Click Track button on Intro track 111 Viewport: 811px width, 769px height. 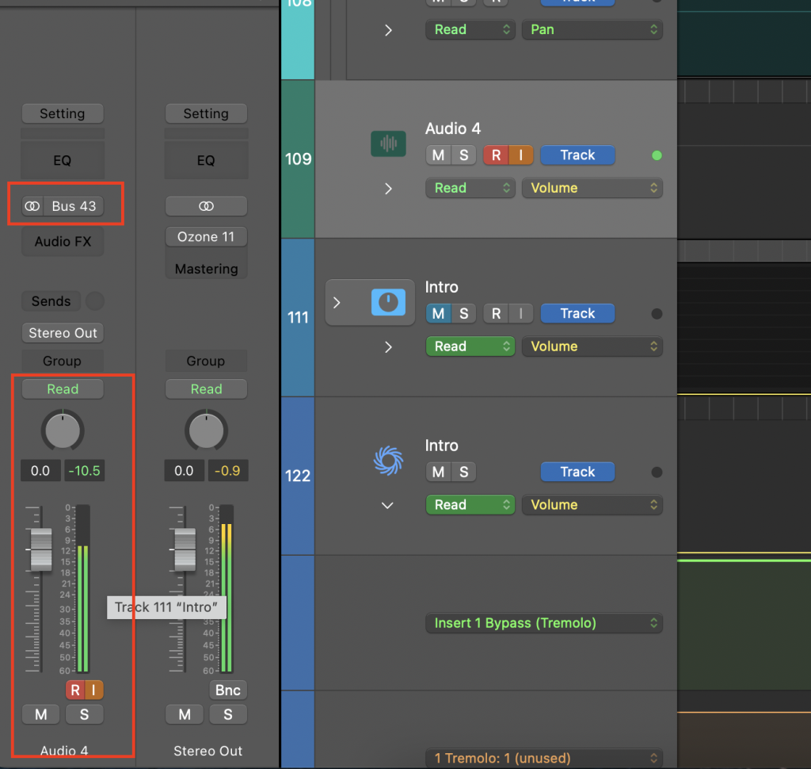tap(577, 313)
